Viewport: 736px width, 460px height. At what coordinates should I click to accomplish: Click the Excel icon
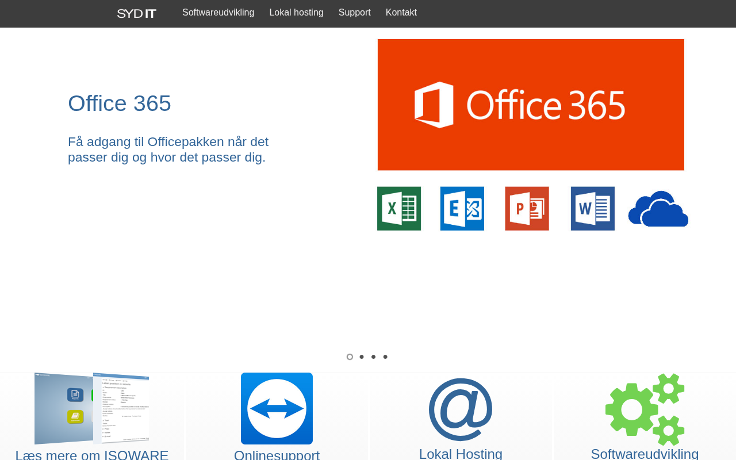(x=399, y=209)
